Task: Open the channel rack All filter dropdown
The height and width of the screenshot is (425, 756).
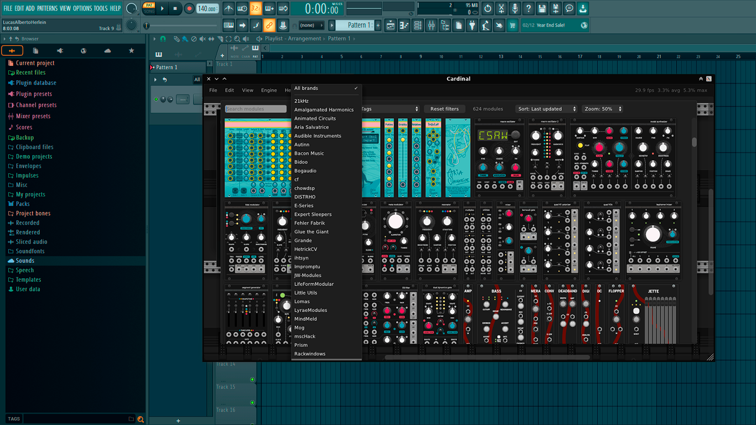Action: (197, 80)
